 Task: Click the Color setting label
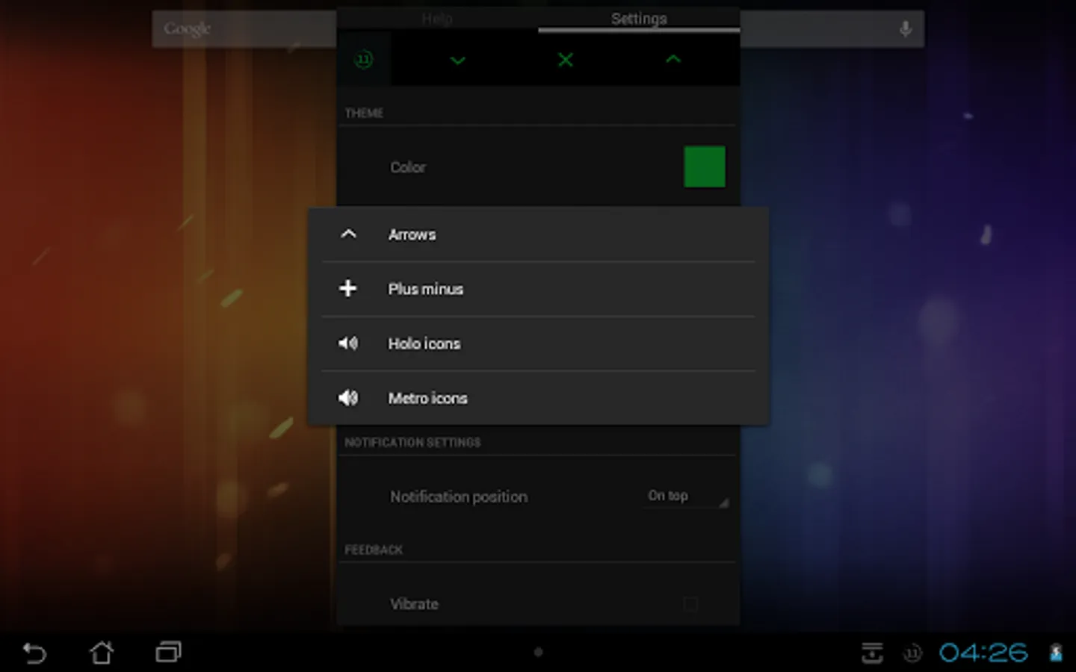point(408,167)
